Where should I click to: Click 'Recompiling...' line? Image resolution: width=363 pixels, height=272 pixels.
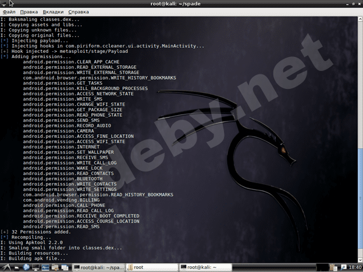coord(26,237)
